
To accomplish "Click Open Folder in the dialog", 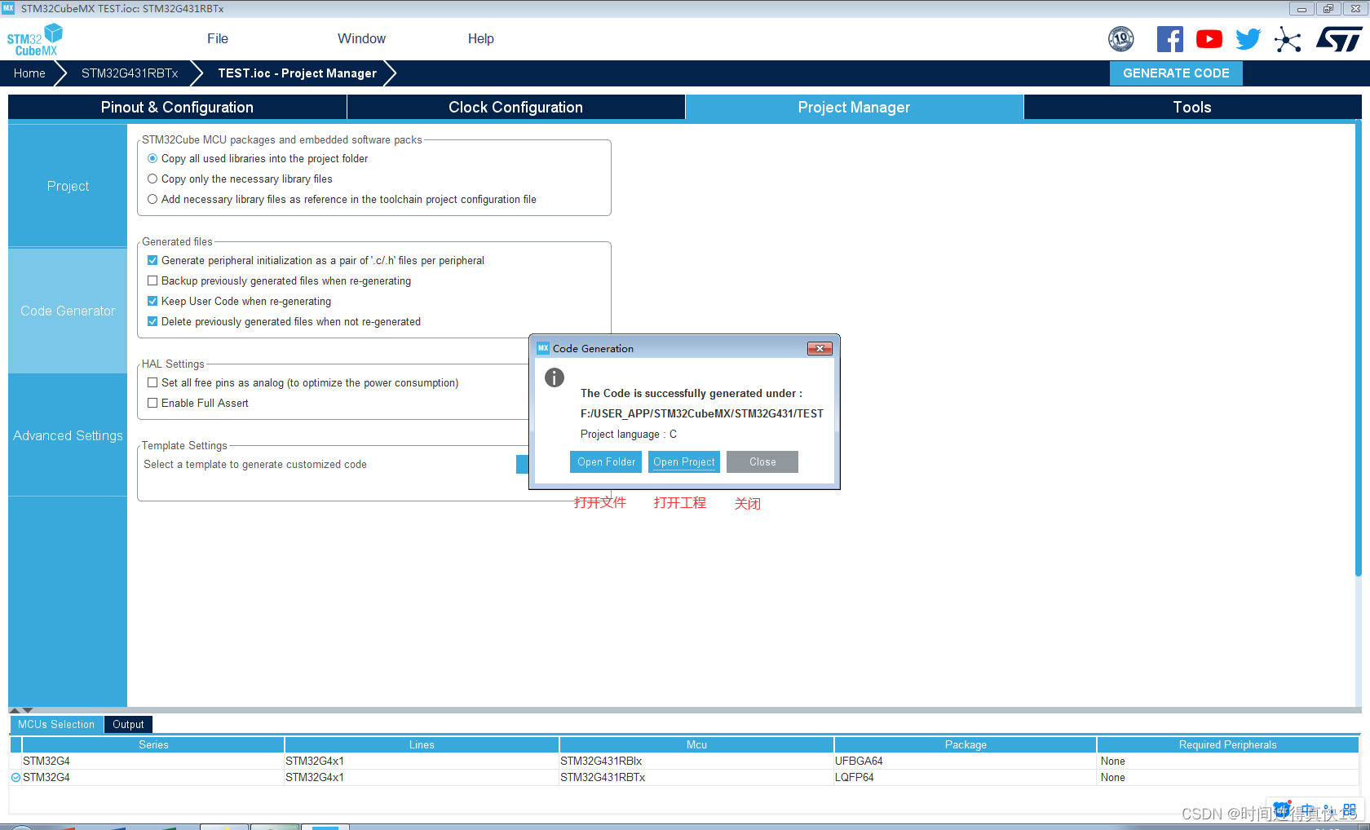I will tap(606, 462).
